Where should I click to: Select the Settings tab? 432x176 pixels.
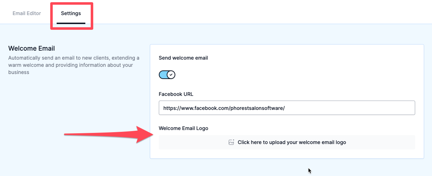point(71,14)
